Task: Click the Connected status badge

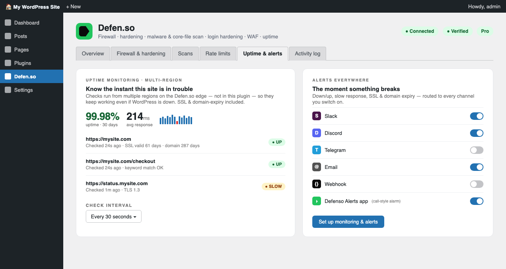Action: click(420, 31)
